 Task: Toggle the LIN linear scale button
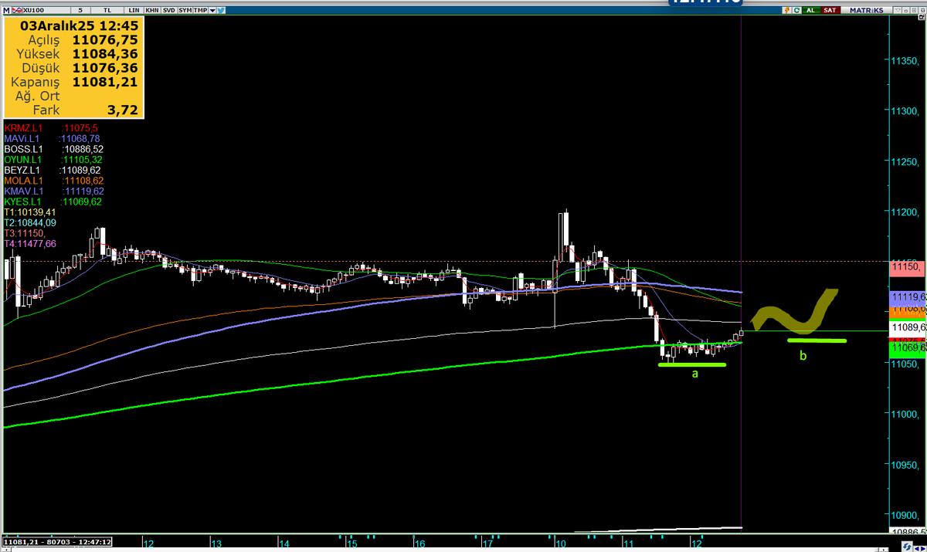click(x=134, y=10)
